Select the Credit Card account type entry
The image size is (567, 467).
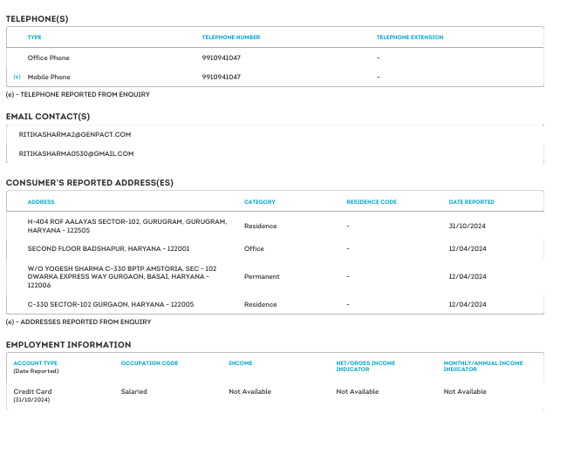pyautogui.click(x=32, y=392)
